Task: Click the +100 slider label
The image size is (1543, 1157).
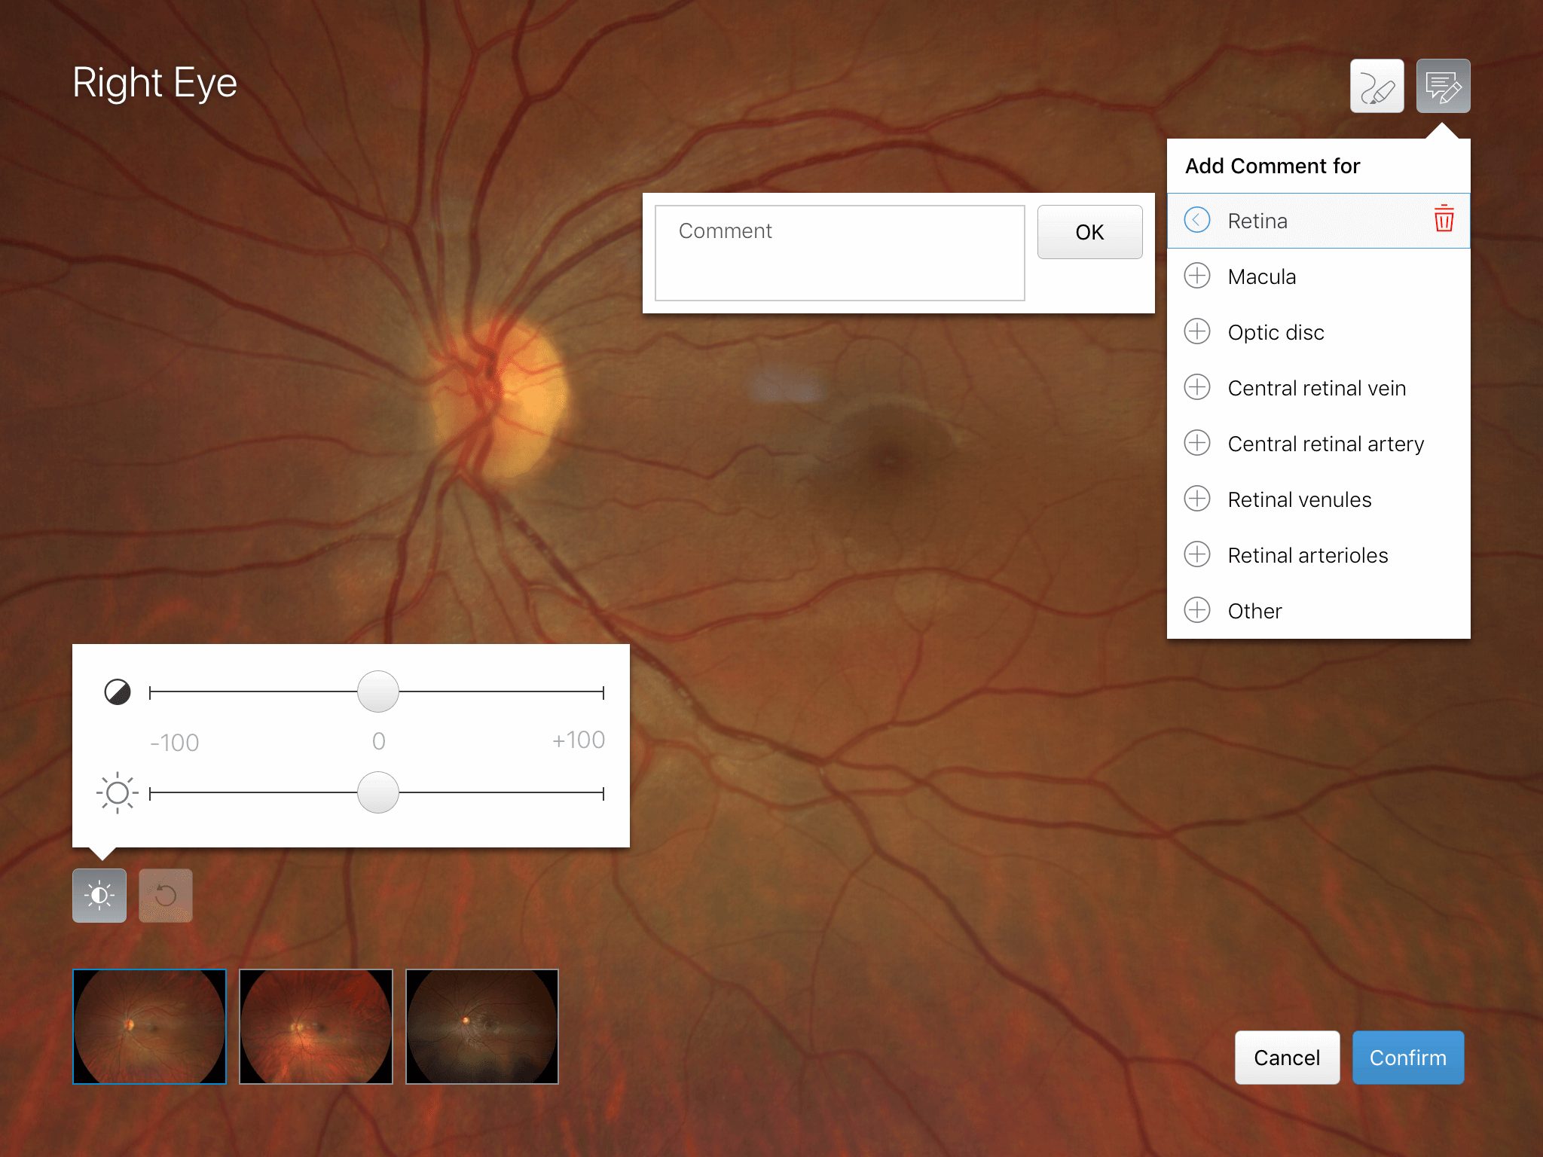Action: (x=578, y=740)
